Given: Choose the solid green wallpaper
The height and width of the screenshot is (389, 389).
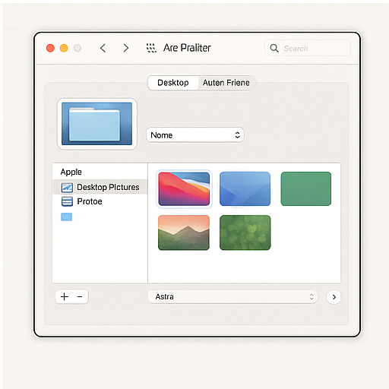Looking at the screenshot, I should click(x=306, y=189).
